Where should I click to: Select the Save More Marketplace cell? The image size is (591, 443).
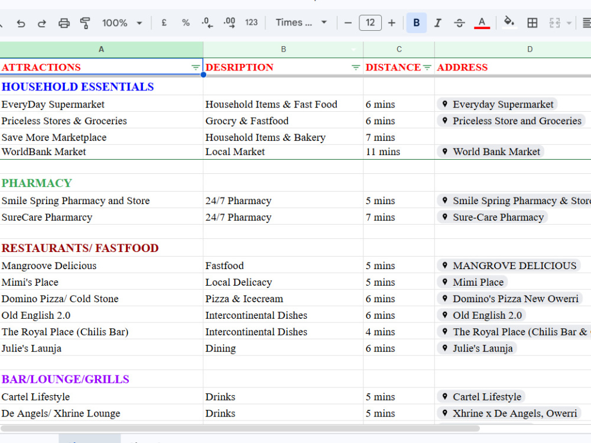point(102,137)
